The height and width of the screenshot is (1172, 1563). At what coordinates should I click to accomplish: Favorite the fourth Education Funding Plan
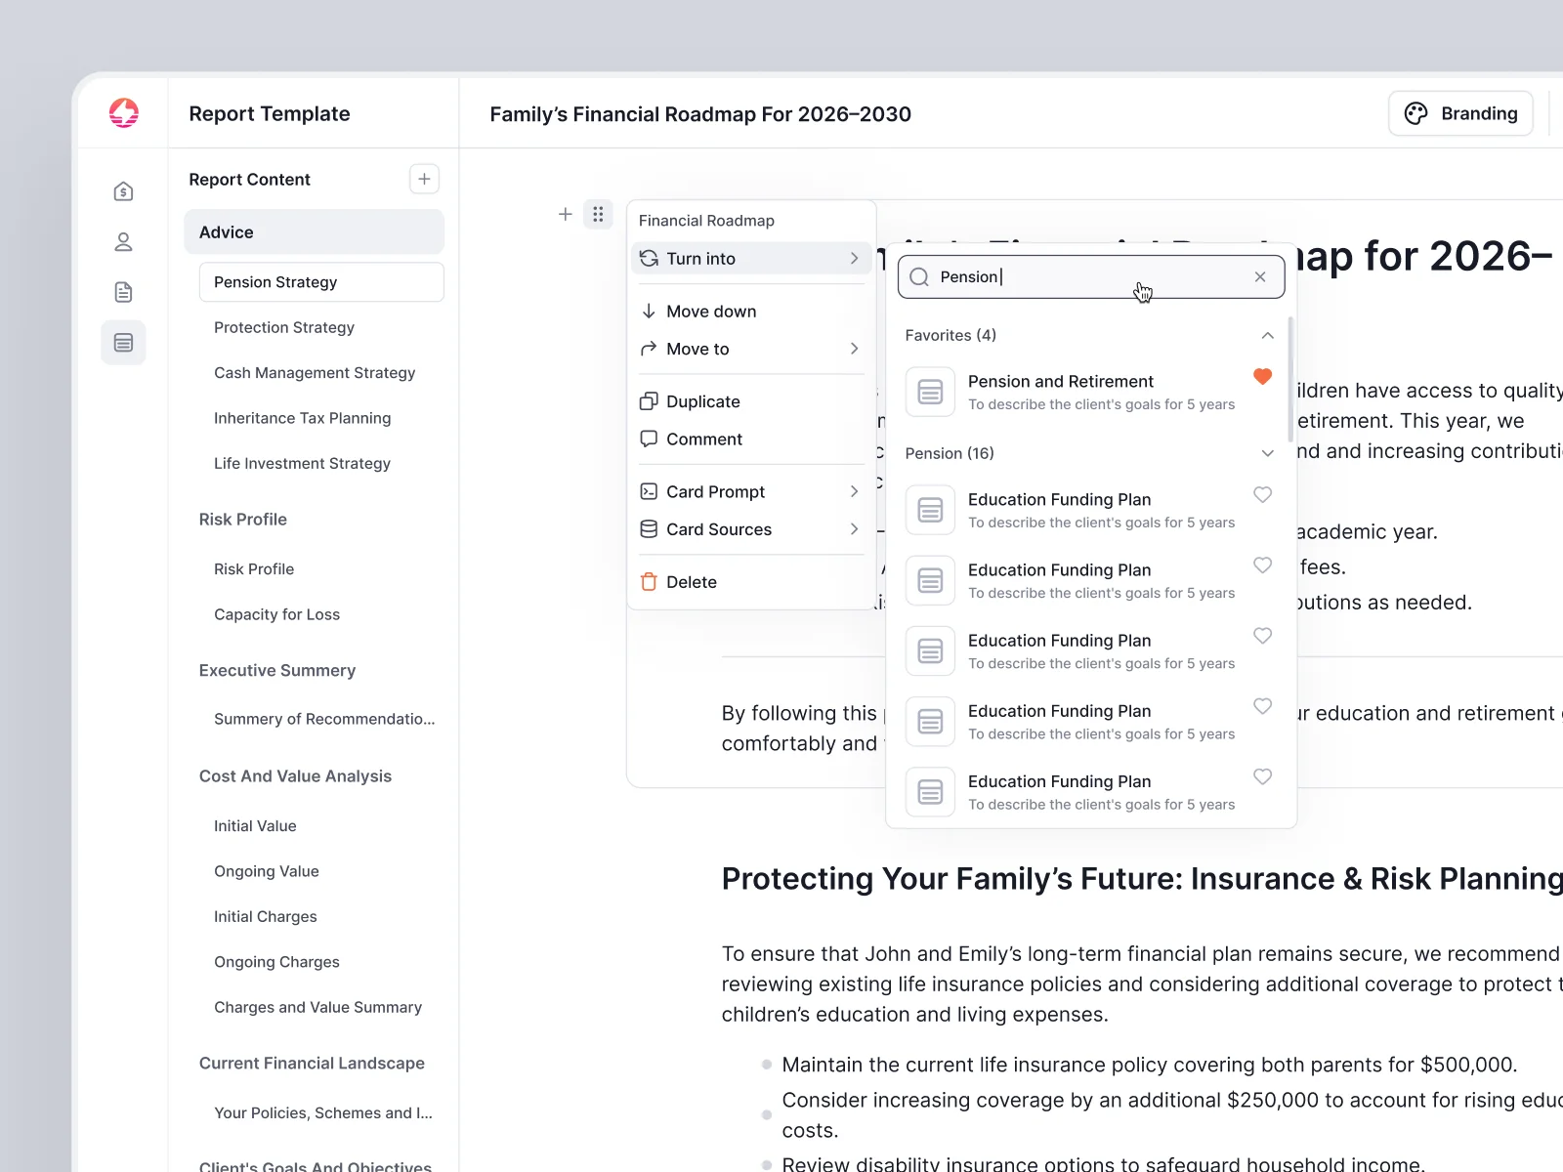tap(1262, 706)
